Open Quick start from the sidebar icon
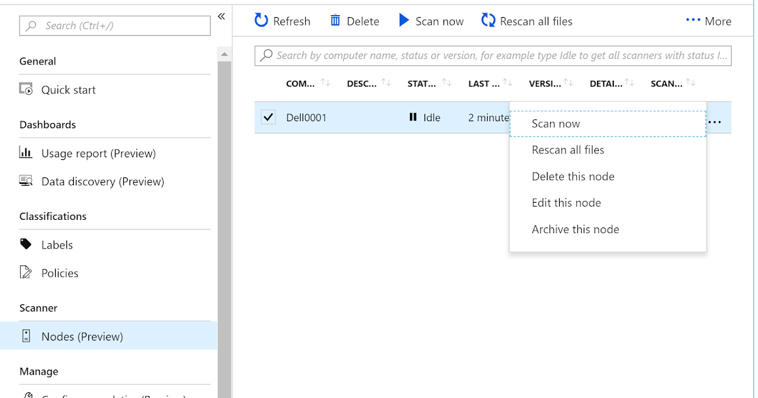758x398 pixels. tap(26, 90)
